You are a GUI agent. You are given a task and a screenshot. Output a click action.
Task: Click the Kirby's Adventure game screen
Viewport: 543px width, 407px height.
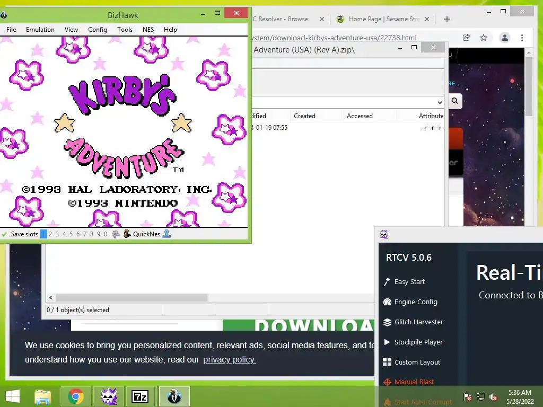click(124, 131)
